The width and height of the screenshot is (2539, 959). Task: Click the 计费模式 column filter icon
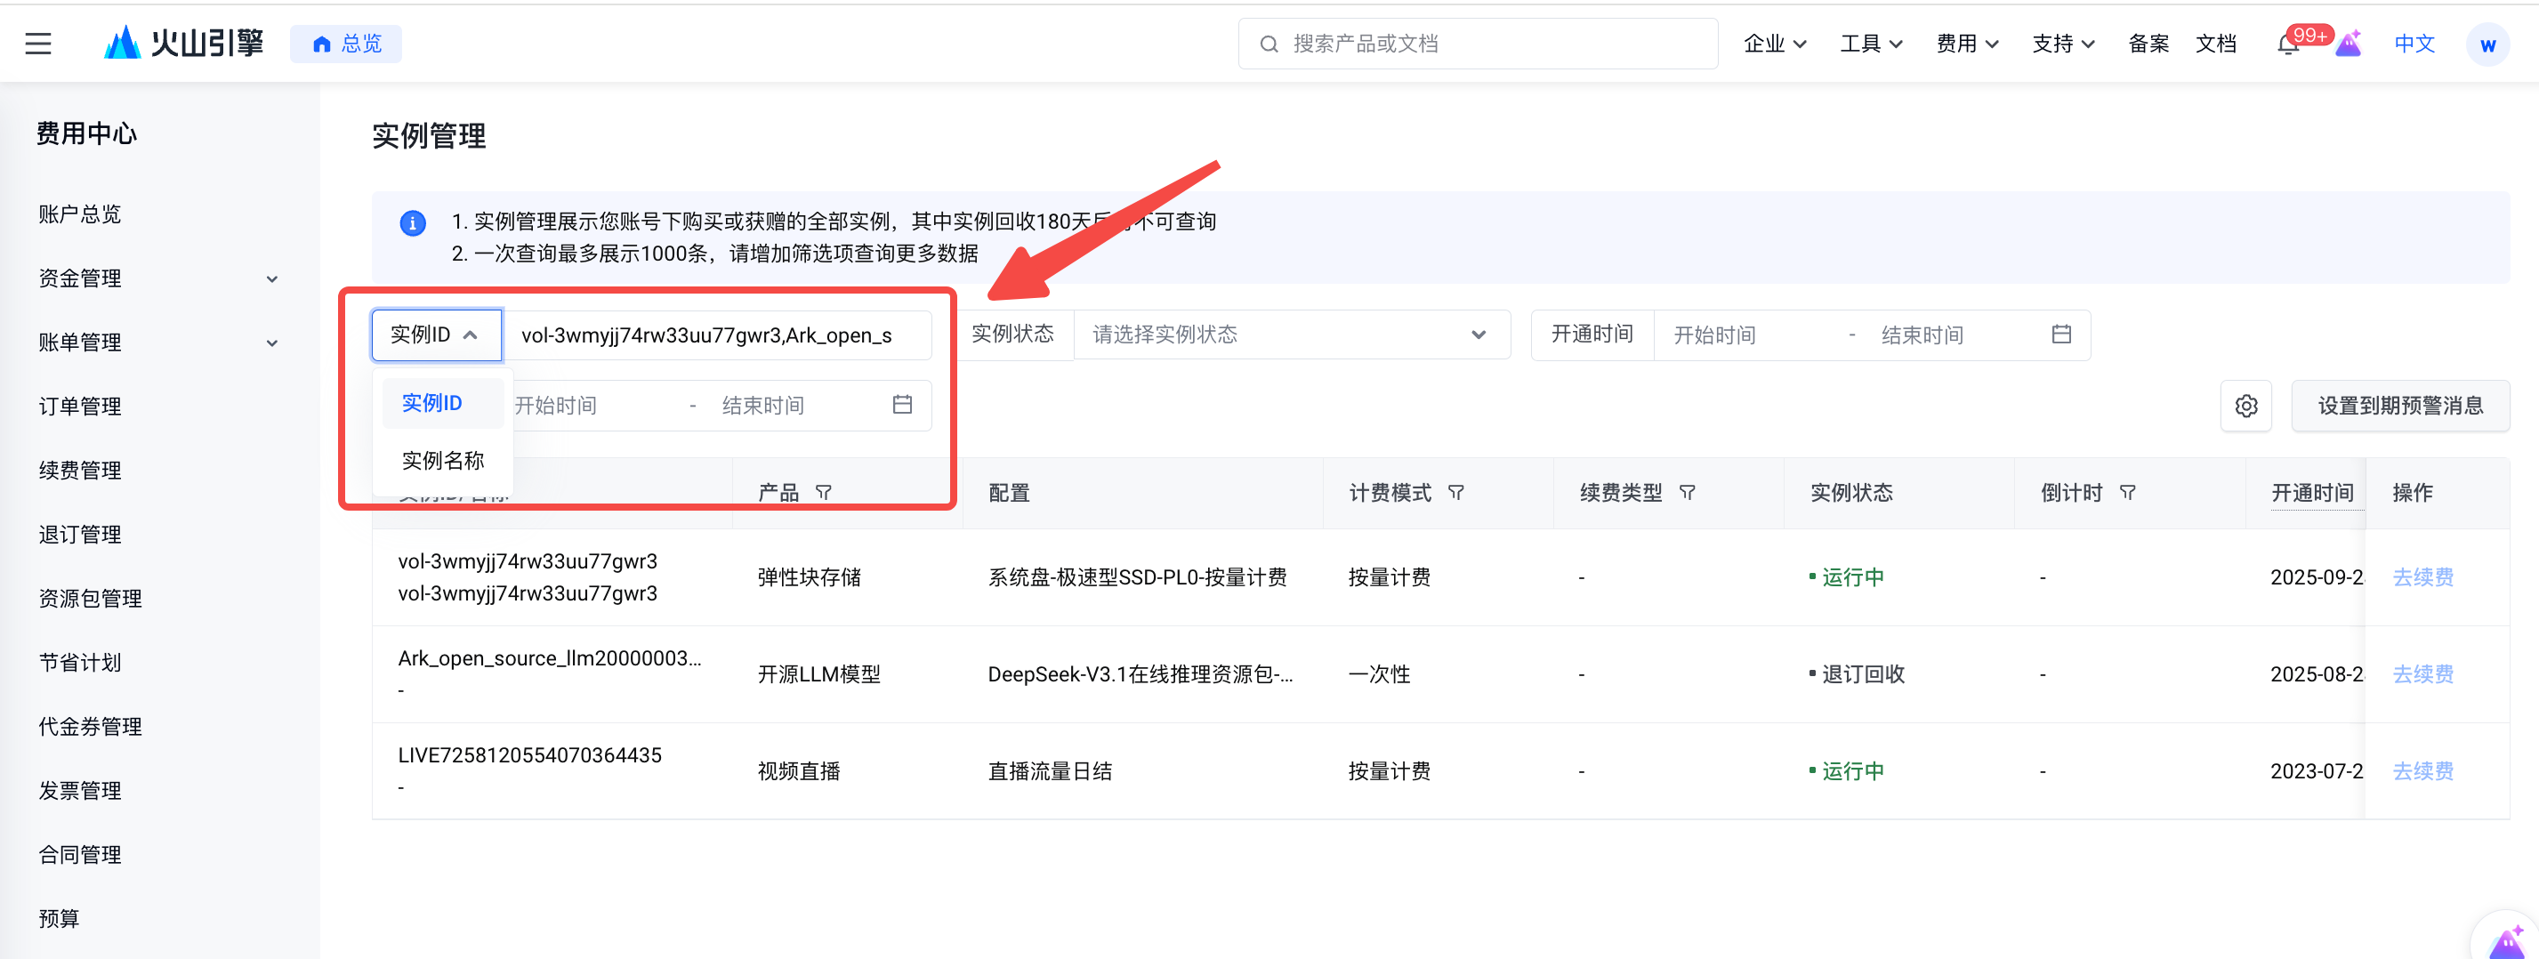(x=1455, y=492)
